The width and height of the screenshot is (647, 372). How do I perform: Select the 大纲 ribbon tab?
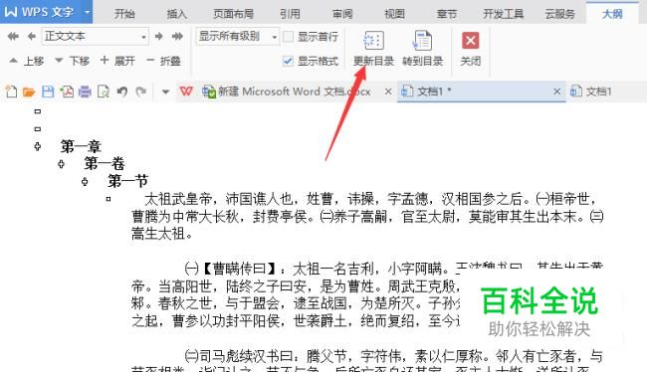point(612,14)
